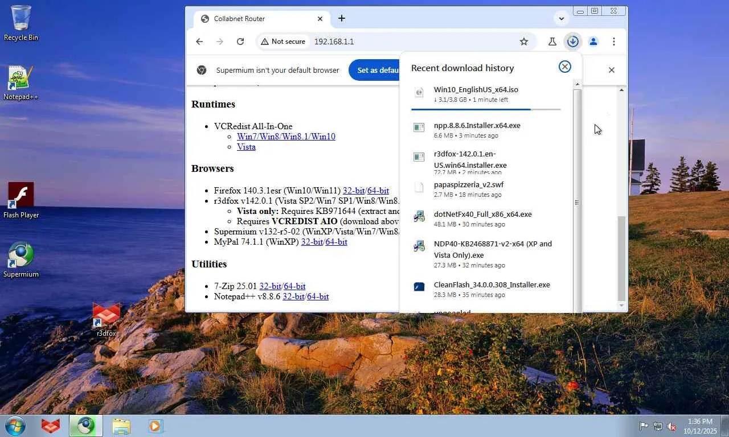The width and height of the screenshot is (729, 437).
Task: Download MyPal 74.1.1 32-bit
Action: point(312,242)
